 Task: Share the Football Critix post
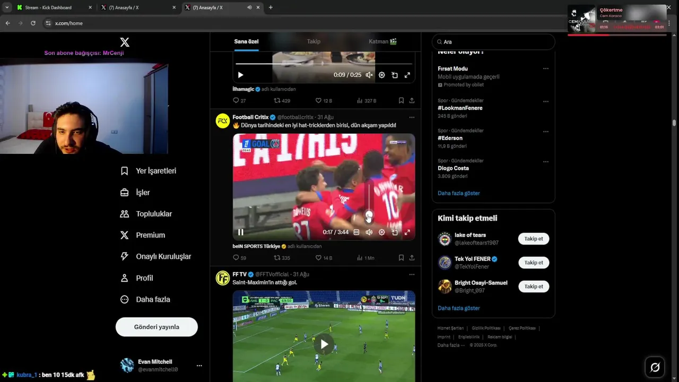tap(412, 258)
